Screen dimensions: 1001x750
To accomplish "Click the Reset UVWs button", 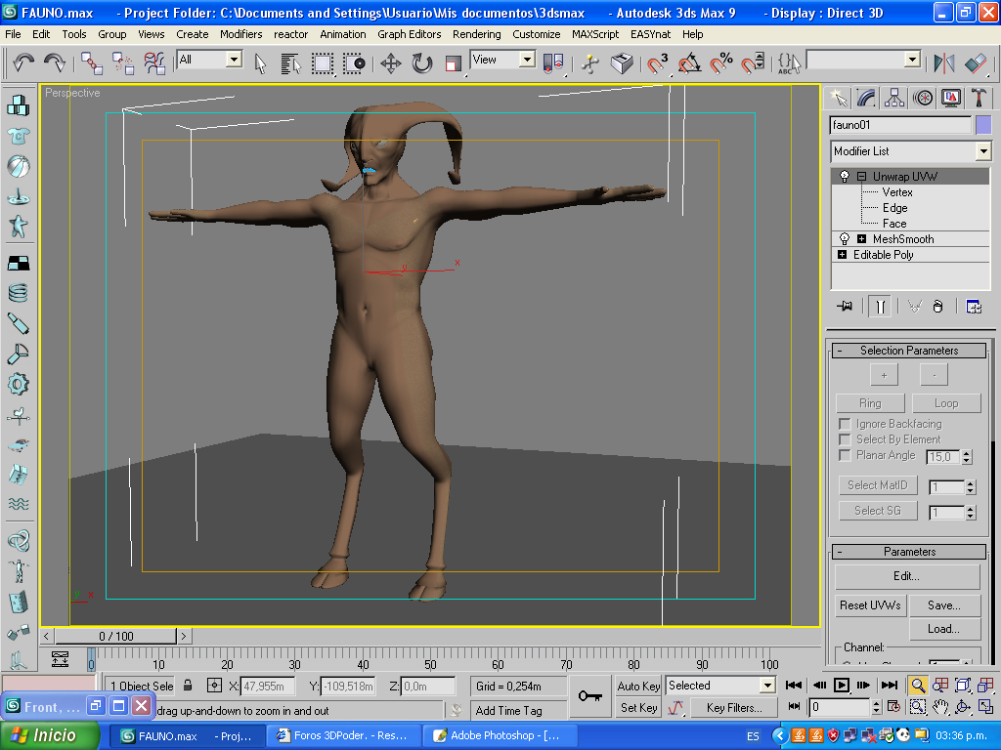I will [870, 605].
